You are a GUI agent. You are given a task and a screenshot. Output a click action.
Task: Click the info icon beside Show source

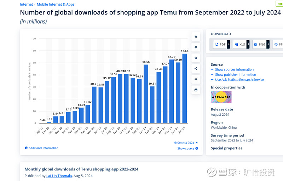(x=197, y=149)
